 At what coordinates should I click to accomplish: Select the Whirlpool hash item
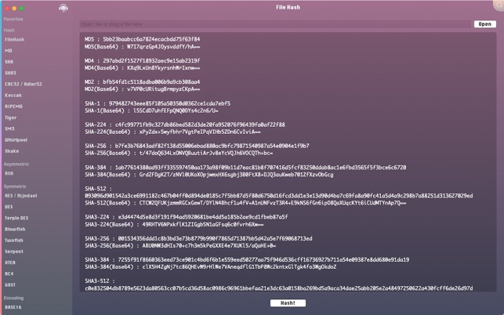pos(16,140)
